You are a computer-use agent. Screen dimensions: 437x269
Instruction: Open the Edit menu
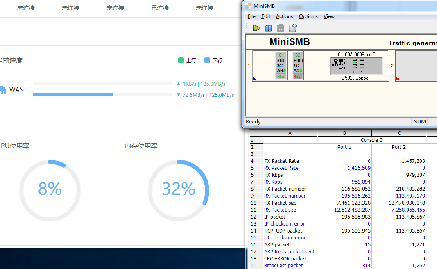[266, 16]
